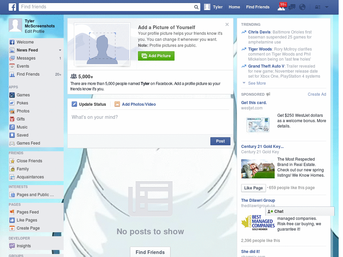Click the green Add Picture button
The image size is (343, 257).
[156, 56]
